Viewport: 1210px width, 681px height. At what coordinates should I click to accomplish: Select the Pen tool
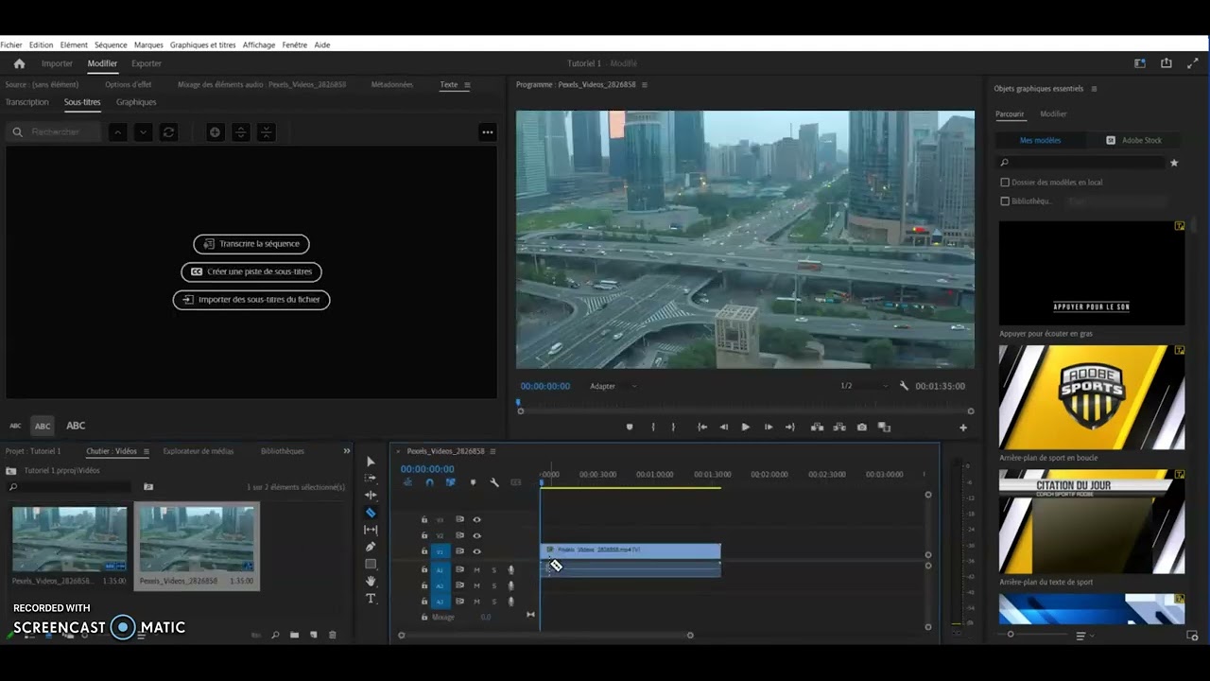(371, 547)
